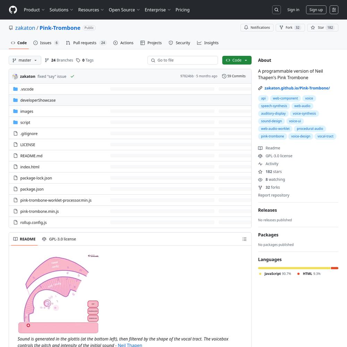Image resolution: width=347 pixels, height=347 pixels.
Task: View the 24 Branches link
Action: 59,60
